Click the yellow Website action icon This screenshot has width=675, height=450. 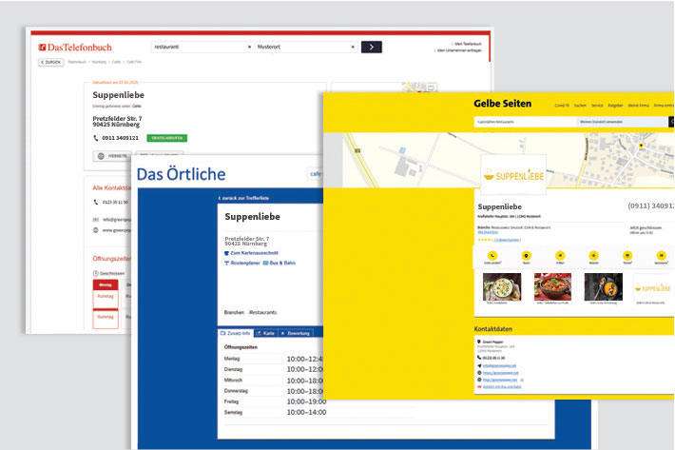593,256
